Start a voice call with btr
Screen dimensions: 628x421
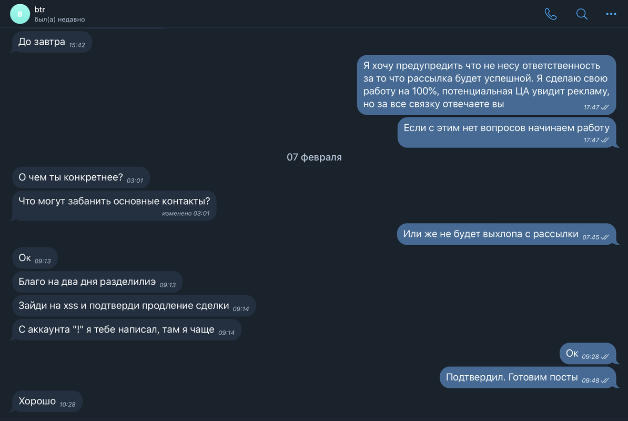pyautogui.click(x=551, y=14)
